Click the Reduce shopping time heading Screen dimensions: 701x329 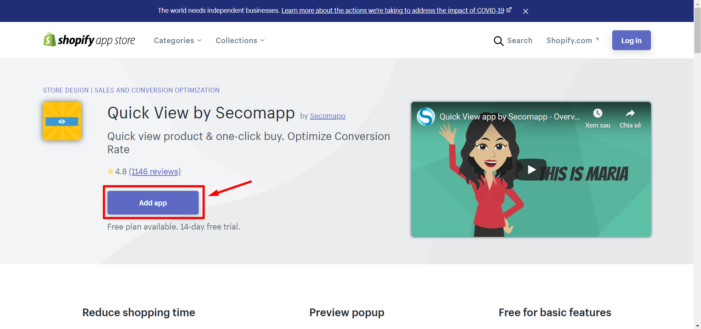139,313
